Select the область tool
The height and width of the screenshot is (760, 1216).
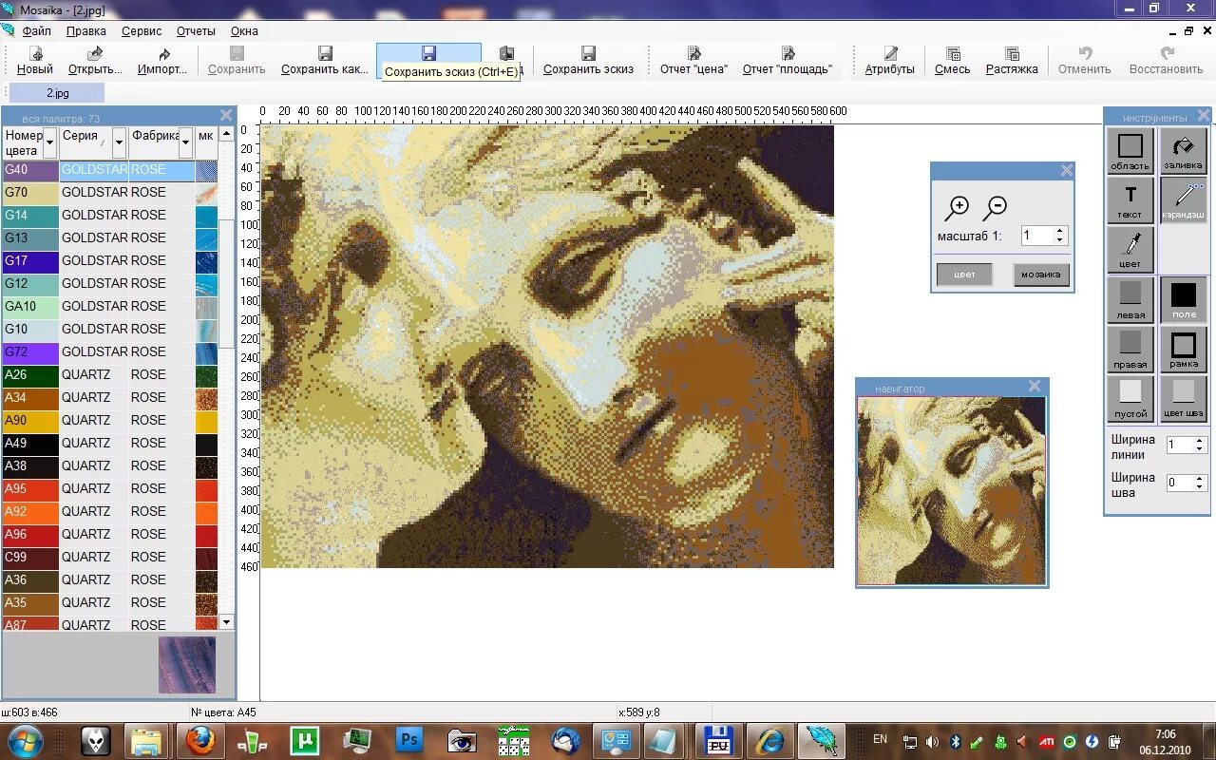pyautogui.click(x=1130, y=152)
